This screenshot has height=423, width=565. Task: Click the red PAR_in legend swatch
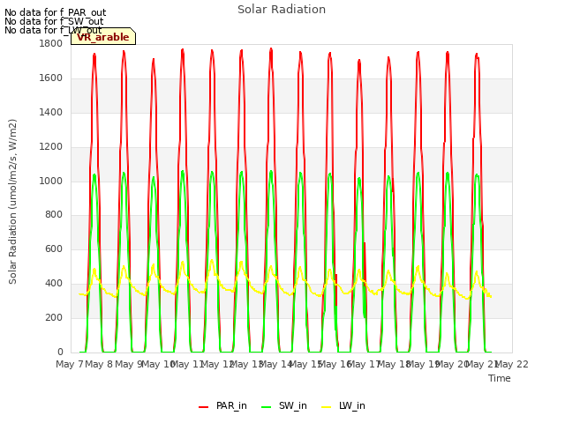pos(204,407)
